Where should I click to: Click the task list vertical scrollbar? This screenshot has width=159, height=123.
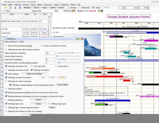[x=49, y=26]
